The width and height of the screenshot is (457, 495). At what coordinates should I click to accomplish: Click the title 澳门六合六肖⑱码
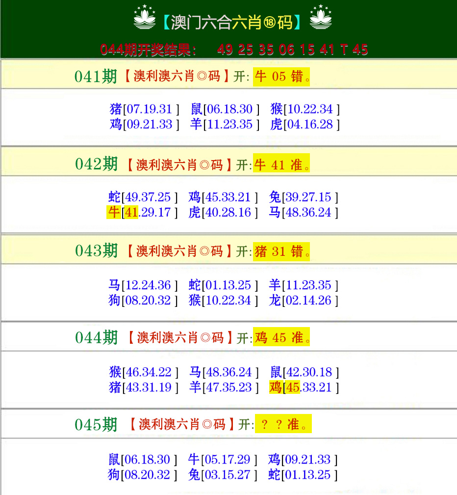(x=232, y=22)
